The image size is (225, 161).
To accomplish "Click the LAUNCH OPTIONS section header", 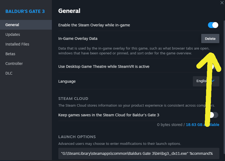I will [x=77, y=137].
